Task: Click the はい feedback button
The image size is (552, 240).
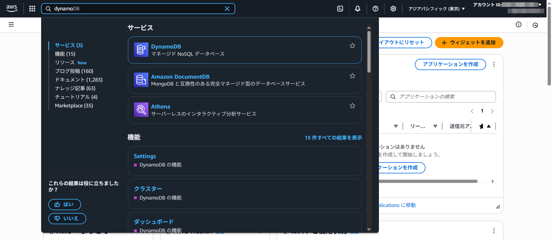Action: click(64, 204)
